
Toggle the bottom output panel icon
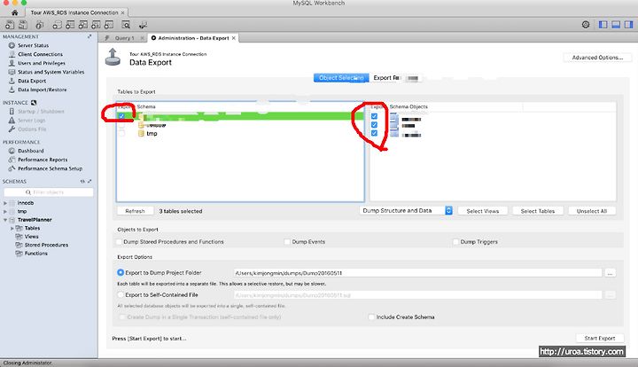point(616,25)
